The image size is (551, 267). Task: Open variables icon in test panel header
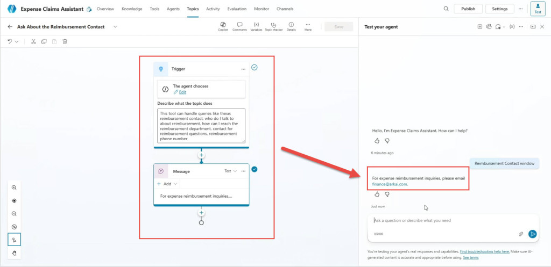coord(512,27)
